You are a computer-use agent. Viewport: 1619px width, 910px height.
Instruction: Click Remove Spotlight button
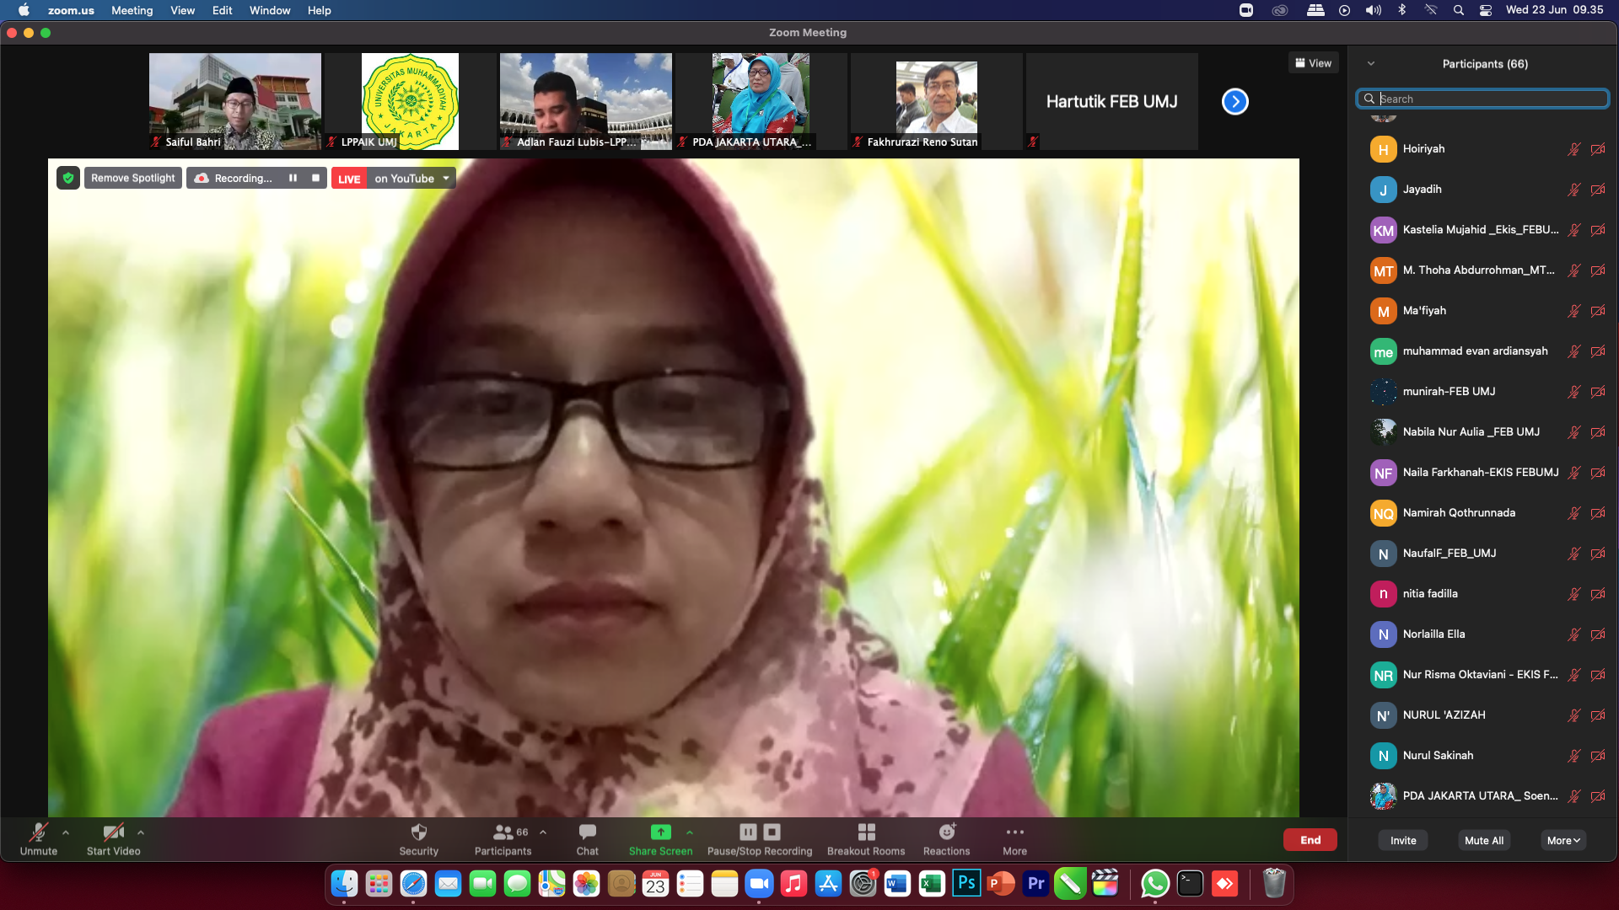click(133, 178)
